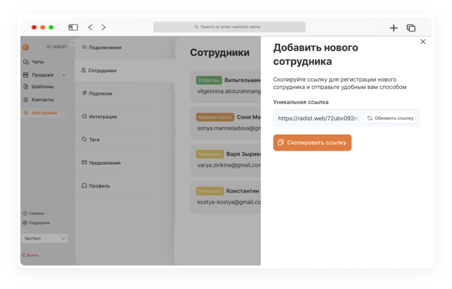Click the Теги tag icon
This screenshot has height=289, width=452.
pos(84,139)
